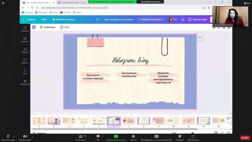Unmute microphone in Zoom toolbar

[x=8, y=138]
